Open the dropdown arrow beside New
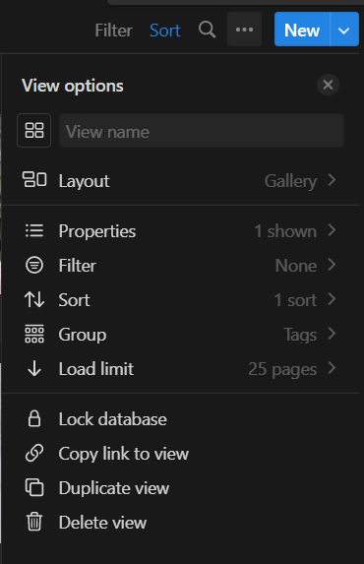The height and width of the screenshot is (564, 364). (x=344, y=30)
